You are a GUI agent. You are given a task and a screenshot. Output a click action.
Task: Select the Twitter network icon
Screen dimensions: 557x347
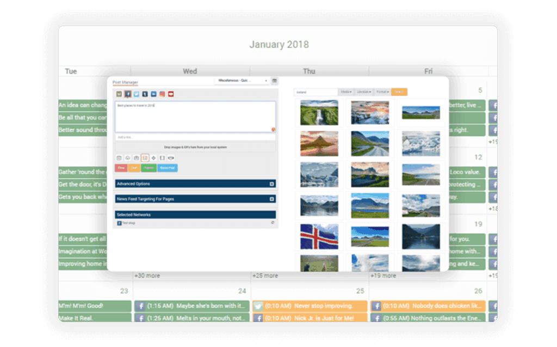pyautogui.click(x=137, y=94)
